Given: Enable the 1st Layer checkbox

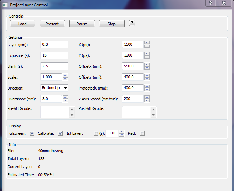Looking at the screenshot, I should tap(96, 133).
